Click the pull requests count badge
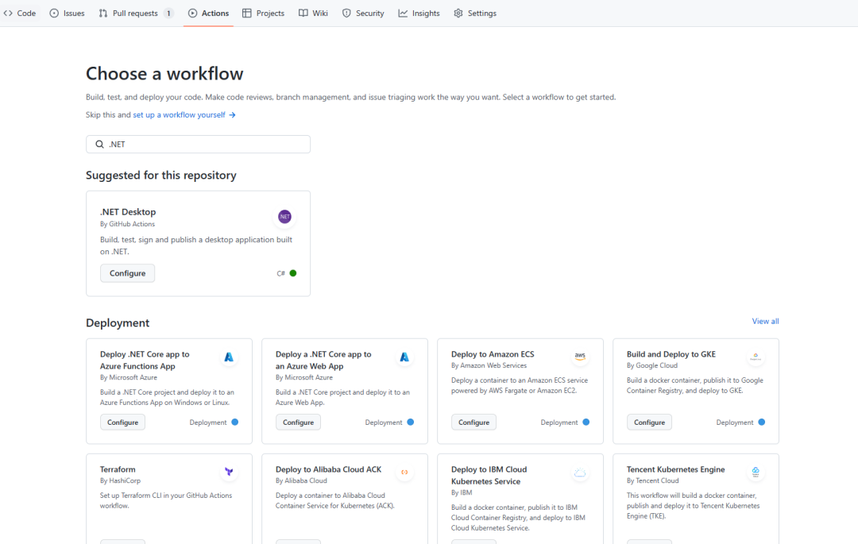 [168, 14]
